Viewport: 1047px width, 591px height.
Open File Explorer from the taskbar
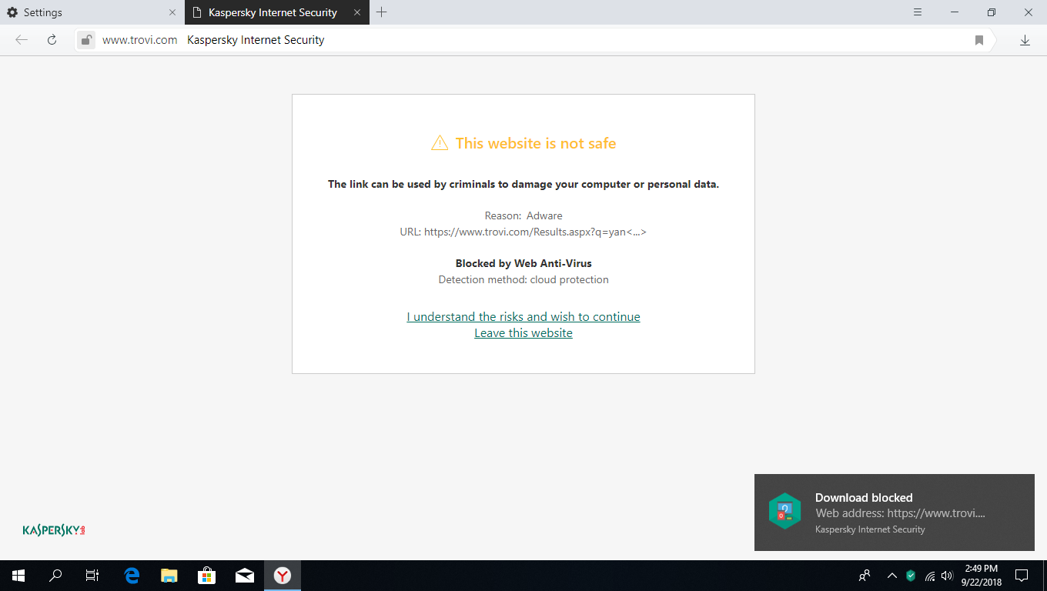pos(169,576)
